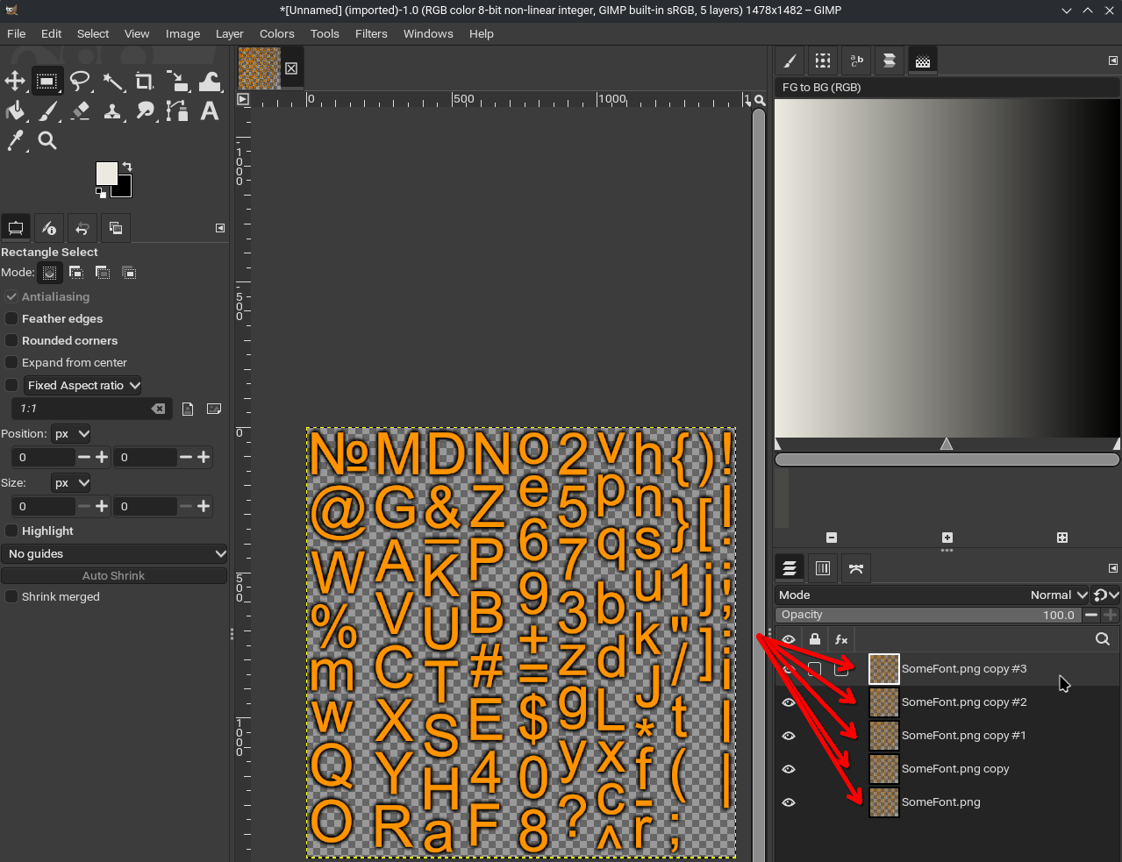Select the Eraser tool
The image size is (1122, 862).
click(x=80, y=111)
